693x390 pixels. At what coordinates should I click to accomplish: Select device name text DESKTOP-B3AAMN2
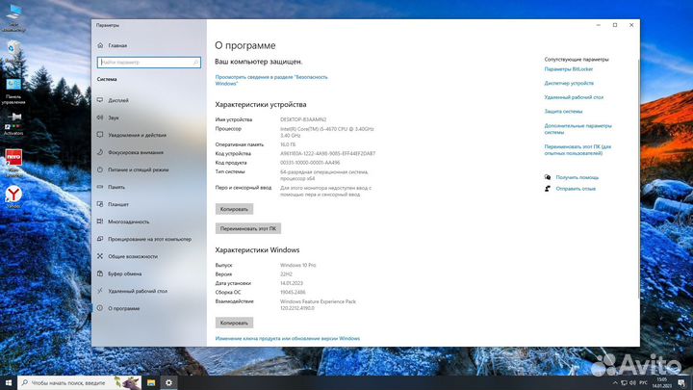coord(303,119)
